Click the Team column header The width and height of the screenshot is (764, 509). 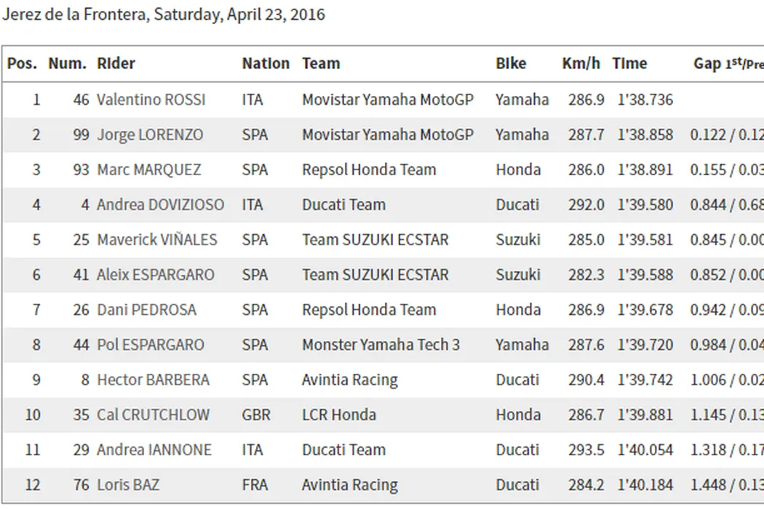click(x=321, y=64)
